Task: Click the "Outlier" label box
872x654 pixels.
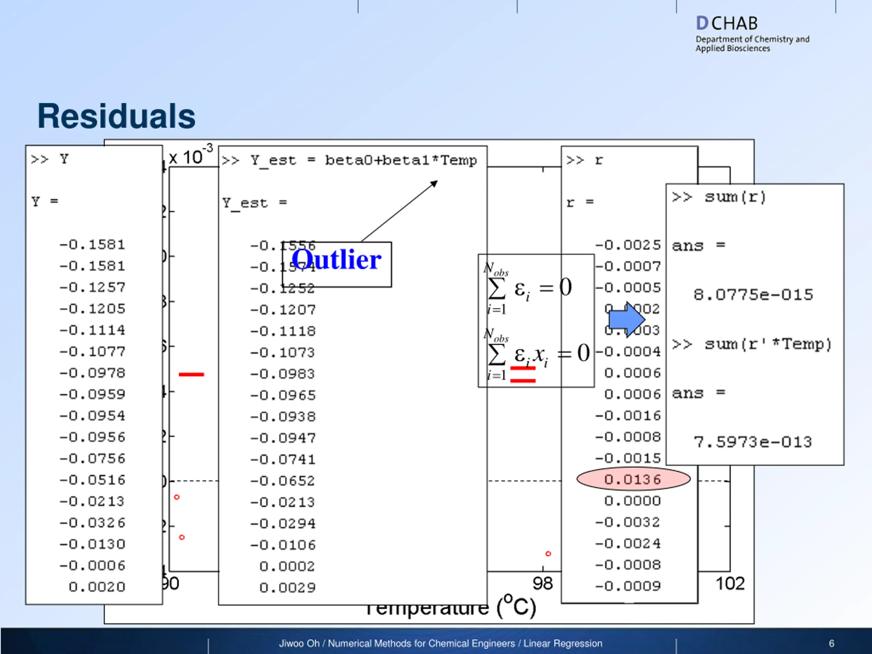Action: 337,265
